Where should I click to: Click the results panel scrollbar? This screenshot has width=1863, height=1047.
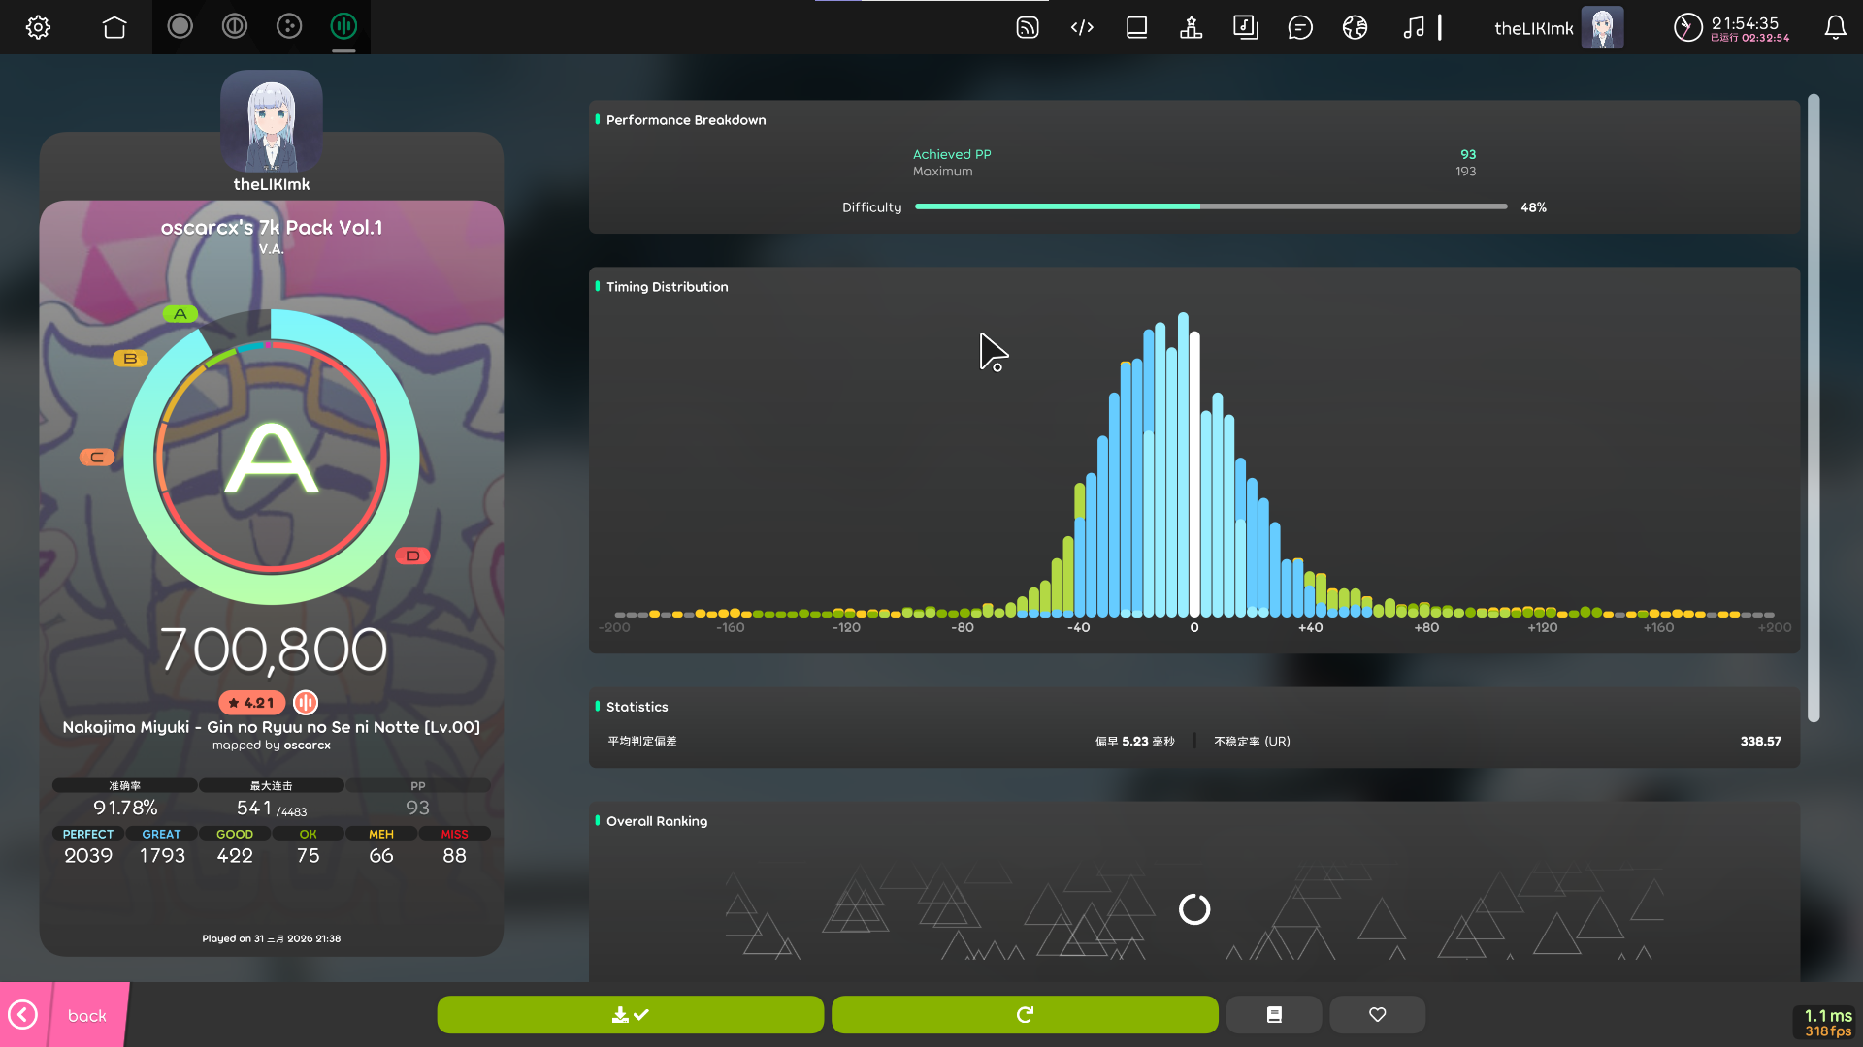coord(1813,407)
